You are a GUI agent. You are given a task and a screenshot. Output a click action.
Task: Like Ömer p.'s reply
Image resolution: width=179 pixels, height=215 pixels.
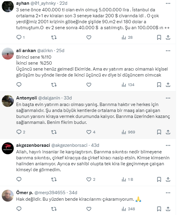coord(89,209)
